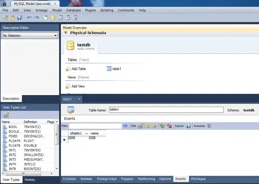Click the New Model toolbar icon
Image resolution: width=259 pixels, height=184 pixels.
point(5,18)
